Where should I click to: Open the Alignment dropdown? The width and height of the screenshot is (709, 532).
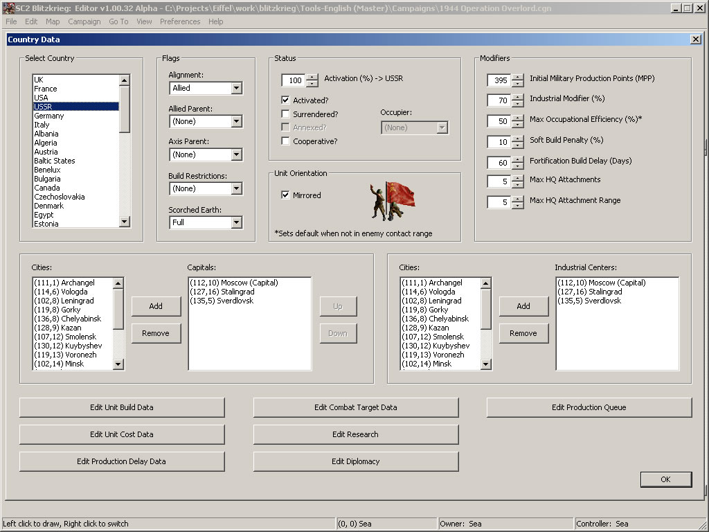tap(237, 88)
